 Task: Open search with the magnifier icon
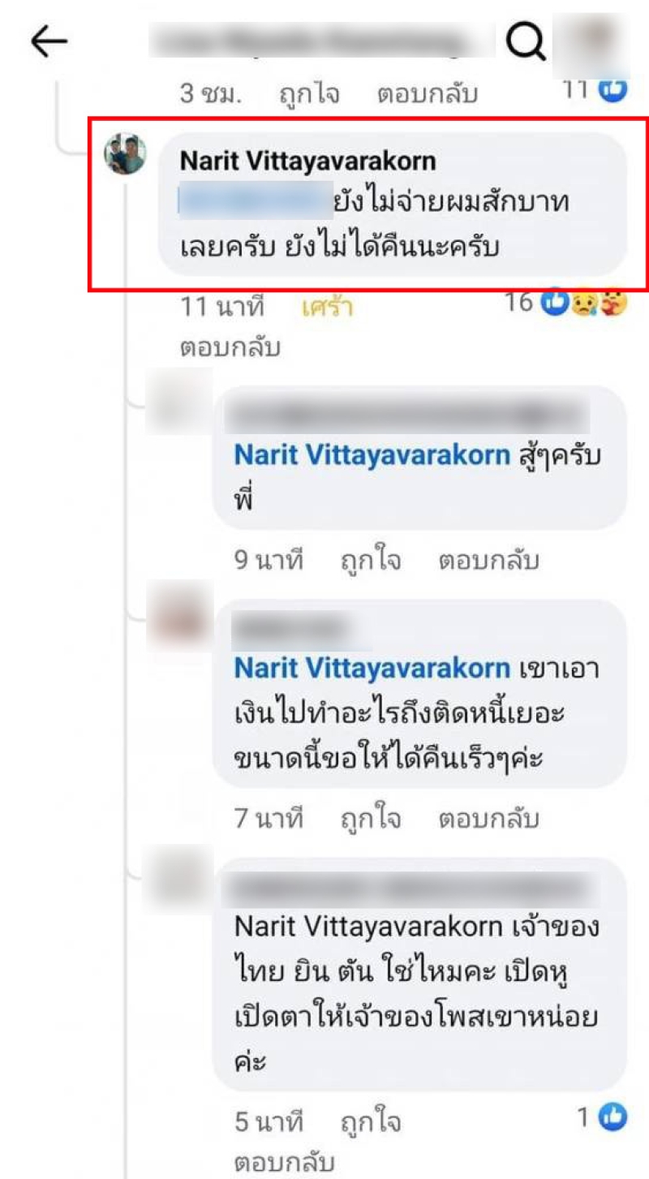tap(525, 41)
